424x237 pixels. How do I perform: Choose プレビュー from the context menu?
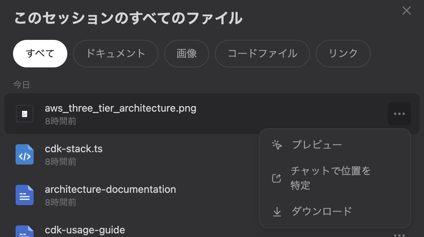pyautogui.click(x=335, y=145)
